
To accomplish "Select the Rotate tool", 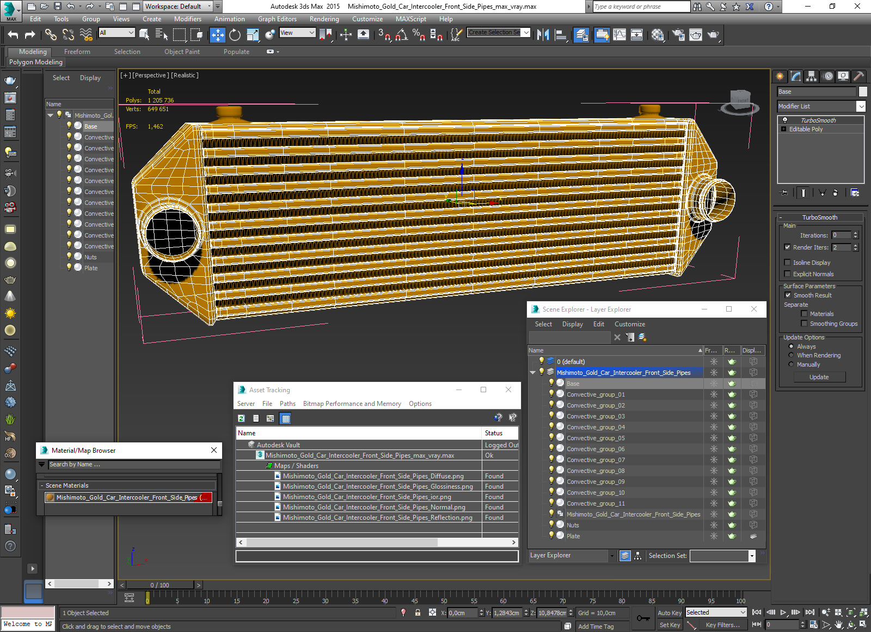I will coord(235,35).
